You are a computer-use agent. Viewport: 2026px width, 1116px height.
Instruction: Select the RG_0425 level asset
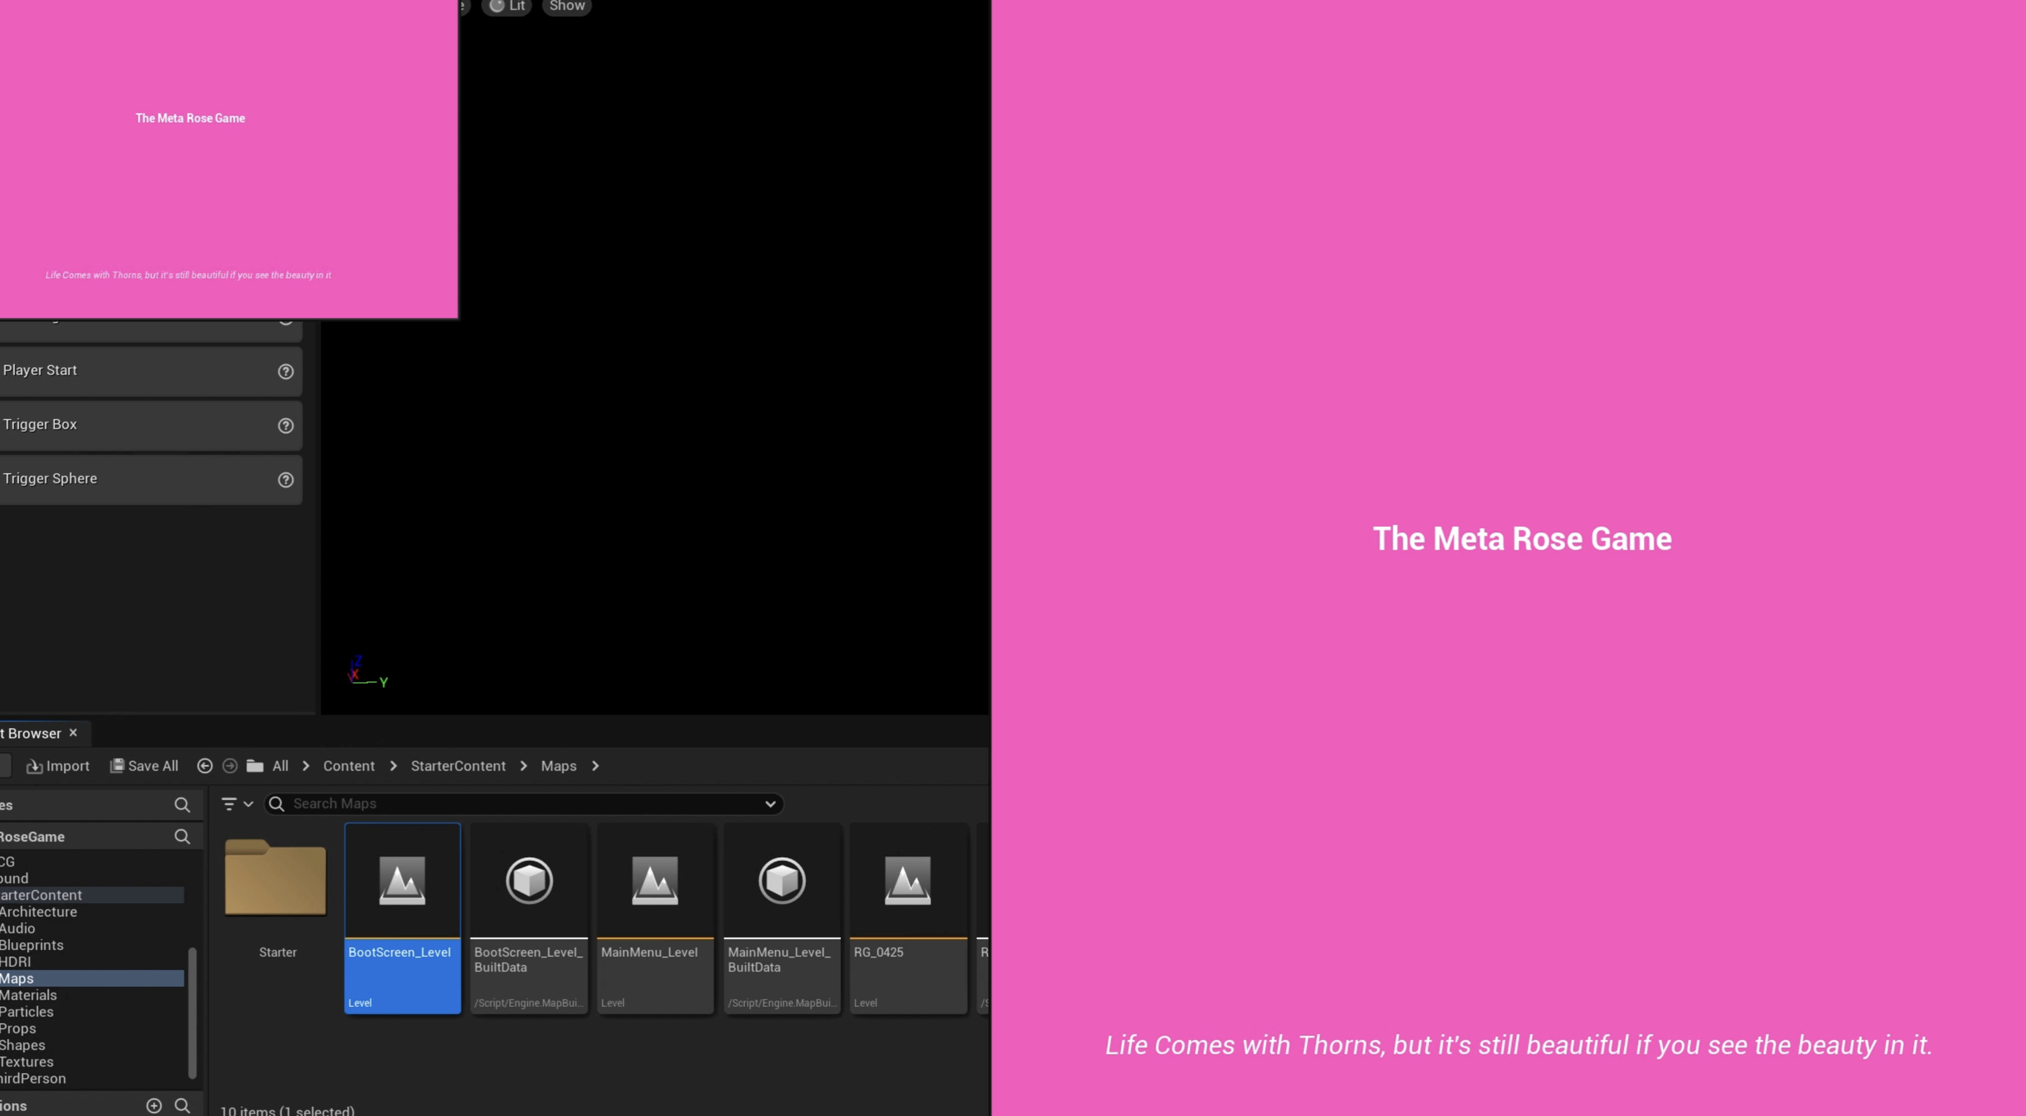[908, 918]
